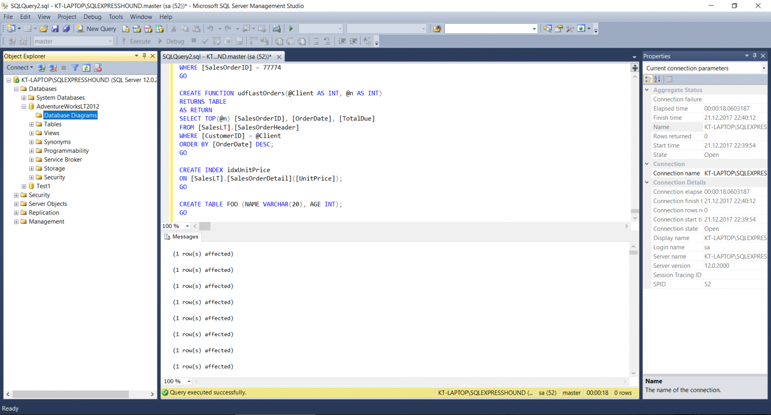Image resolution: width=771 pixels, height=415 pixels.
Task: Expand the Tables node
Action: tap(31, 124)
